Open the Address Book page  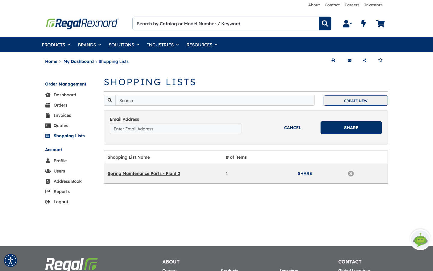[x=63, y=181]
